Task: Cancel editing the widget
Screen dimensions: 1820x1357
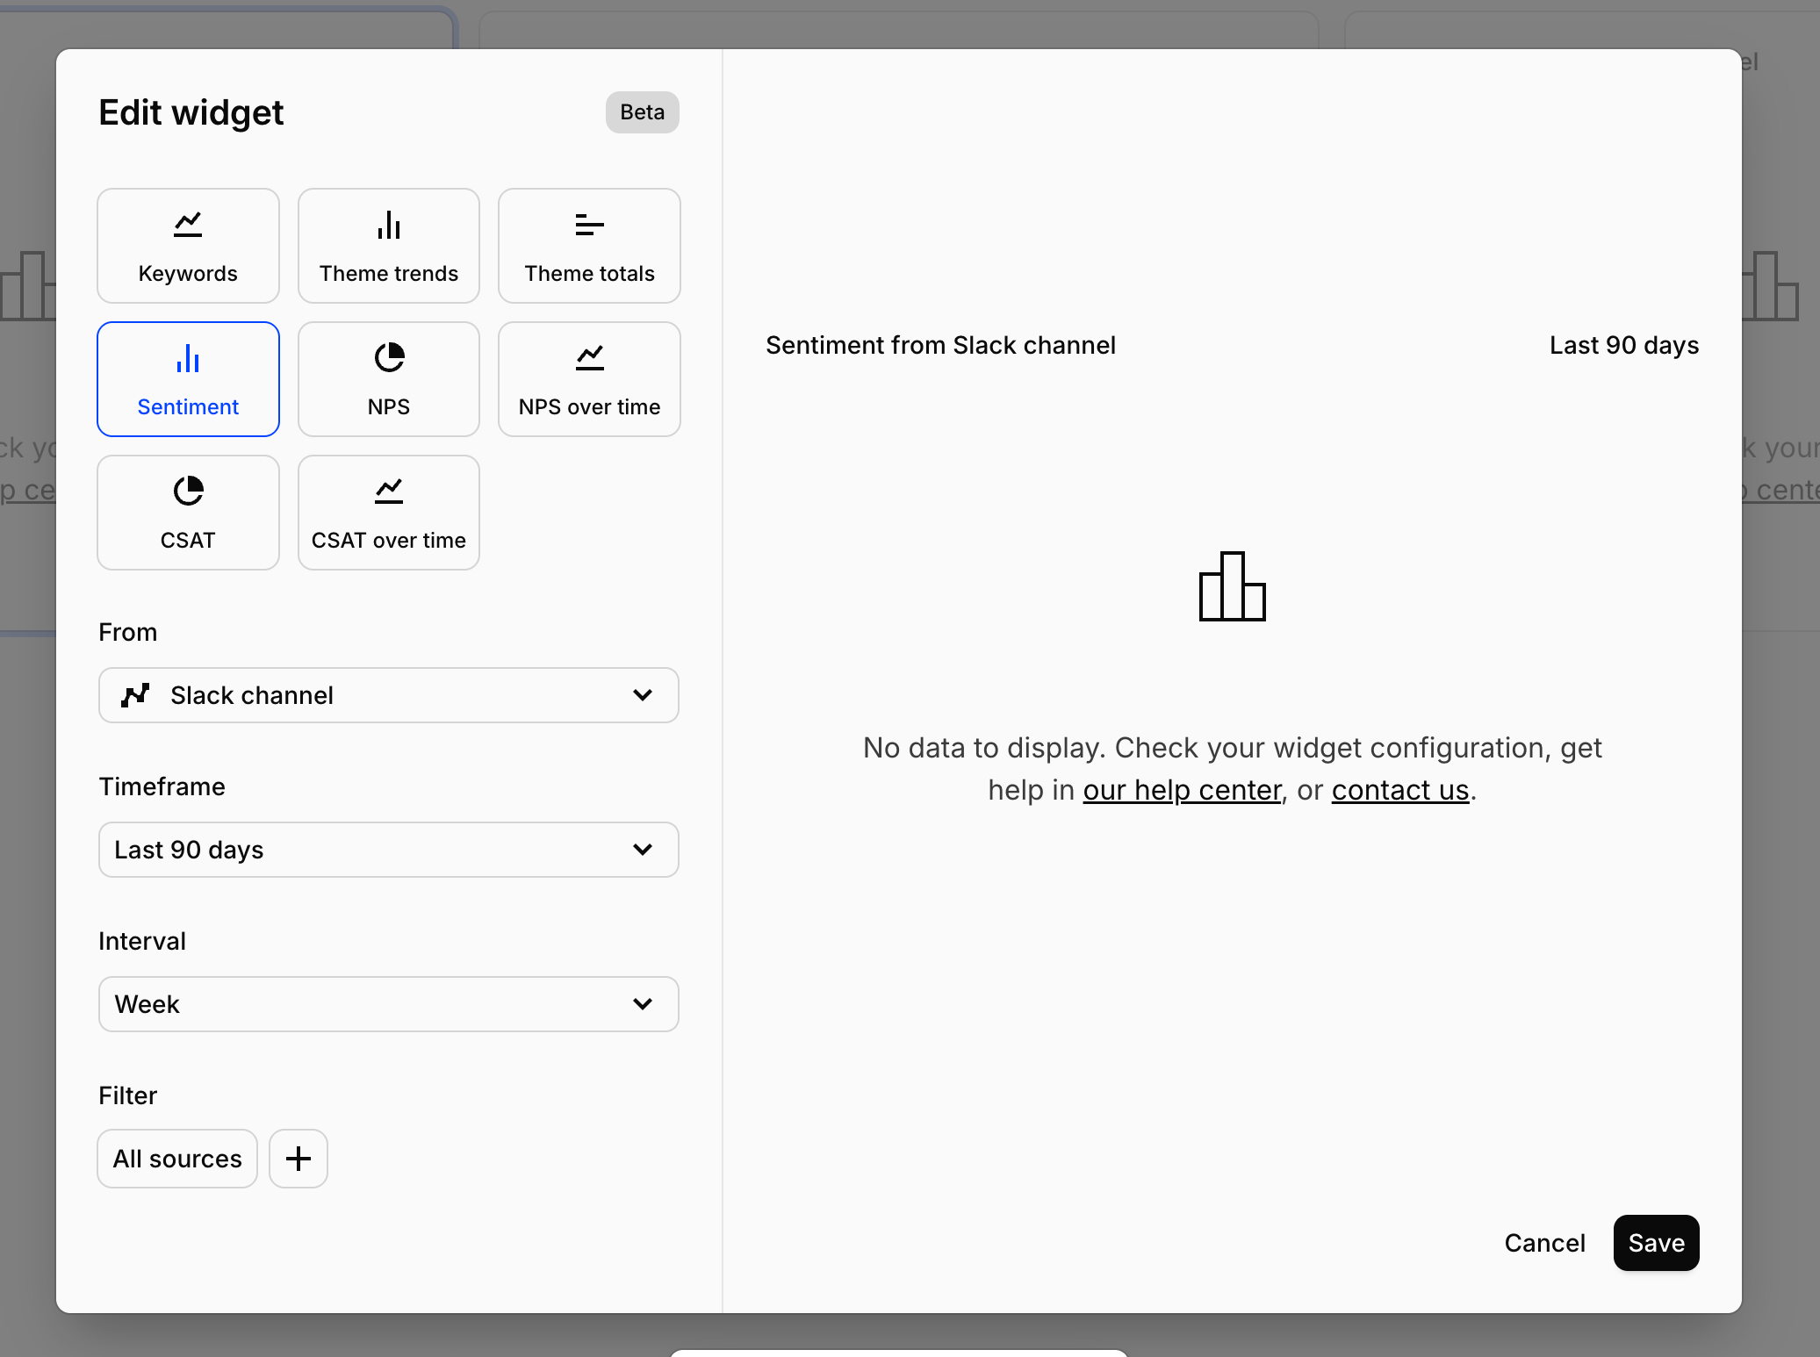Action: coord(1544,1243)
